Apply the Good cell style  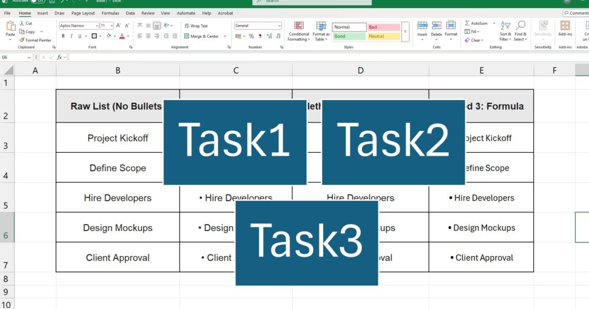(349, 36)
